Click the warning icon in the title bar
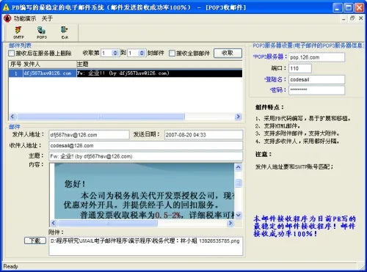This screenshot has width=367, height=272. [x=6, y=7]
